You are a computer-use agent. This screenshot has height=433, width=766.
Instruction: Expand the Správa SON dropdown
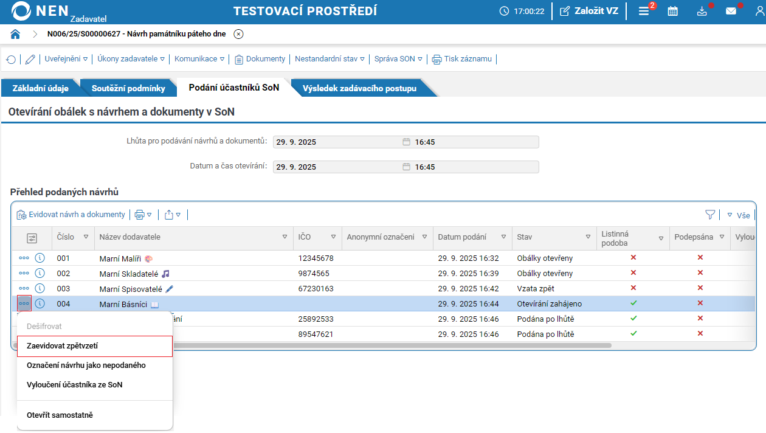pyautogui.click(x=398, y=59)
